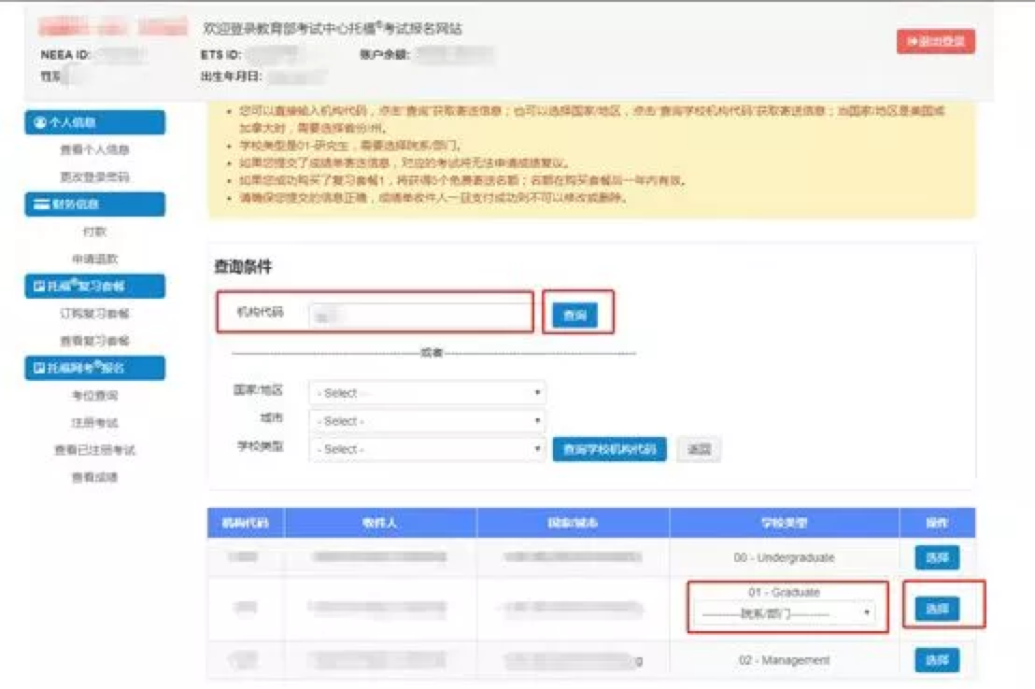
Task: Open the 申请退款 sidebar link
Action: point(95,259)
